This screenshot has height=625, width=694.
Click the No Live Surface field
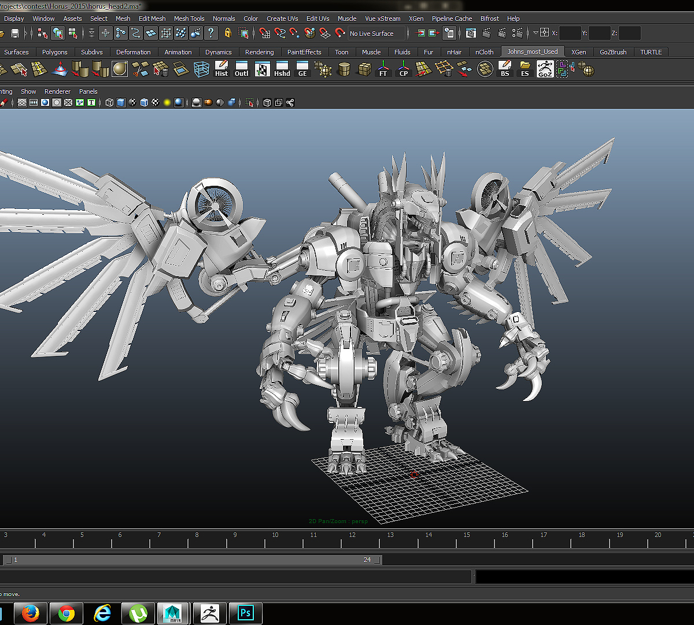point(376,34)
